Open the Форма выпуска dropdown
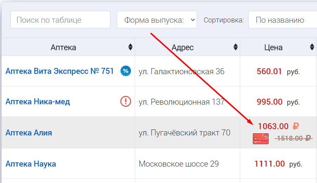Viewport: 317px width, 183px height. point(157,20)
